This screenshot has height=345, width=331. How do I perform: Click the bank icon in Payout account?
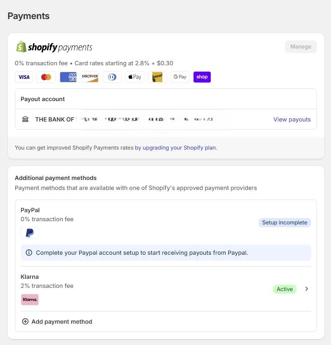[x=25, y=119]
